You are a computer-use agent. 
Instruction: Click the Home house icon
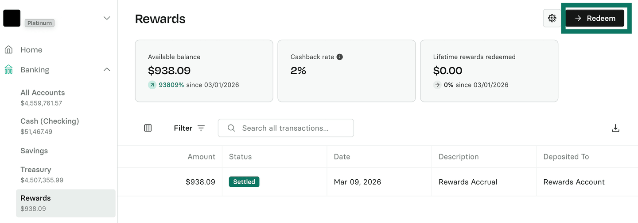8,50
